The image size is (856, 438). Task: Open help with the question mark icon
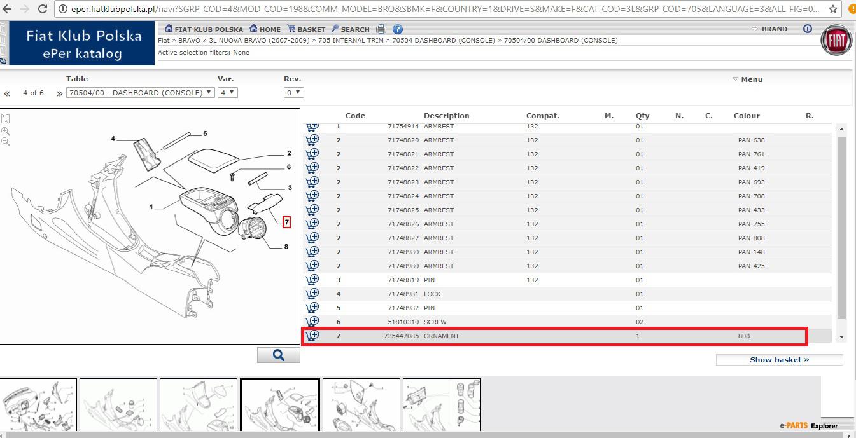(398, 29)
